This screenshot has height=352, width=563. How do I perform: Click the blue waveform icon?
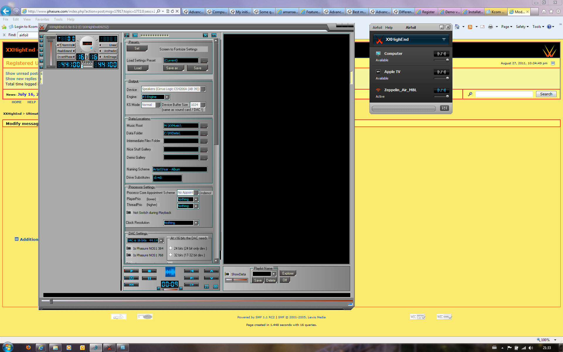click(x=170, y=272)
